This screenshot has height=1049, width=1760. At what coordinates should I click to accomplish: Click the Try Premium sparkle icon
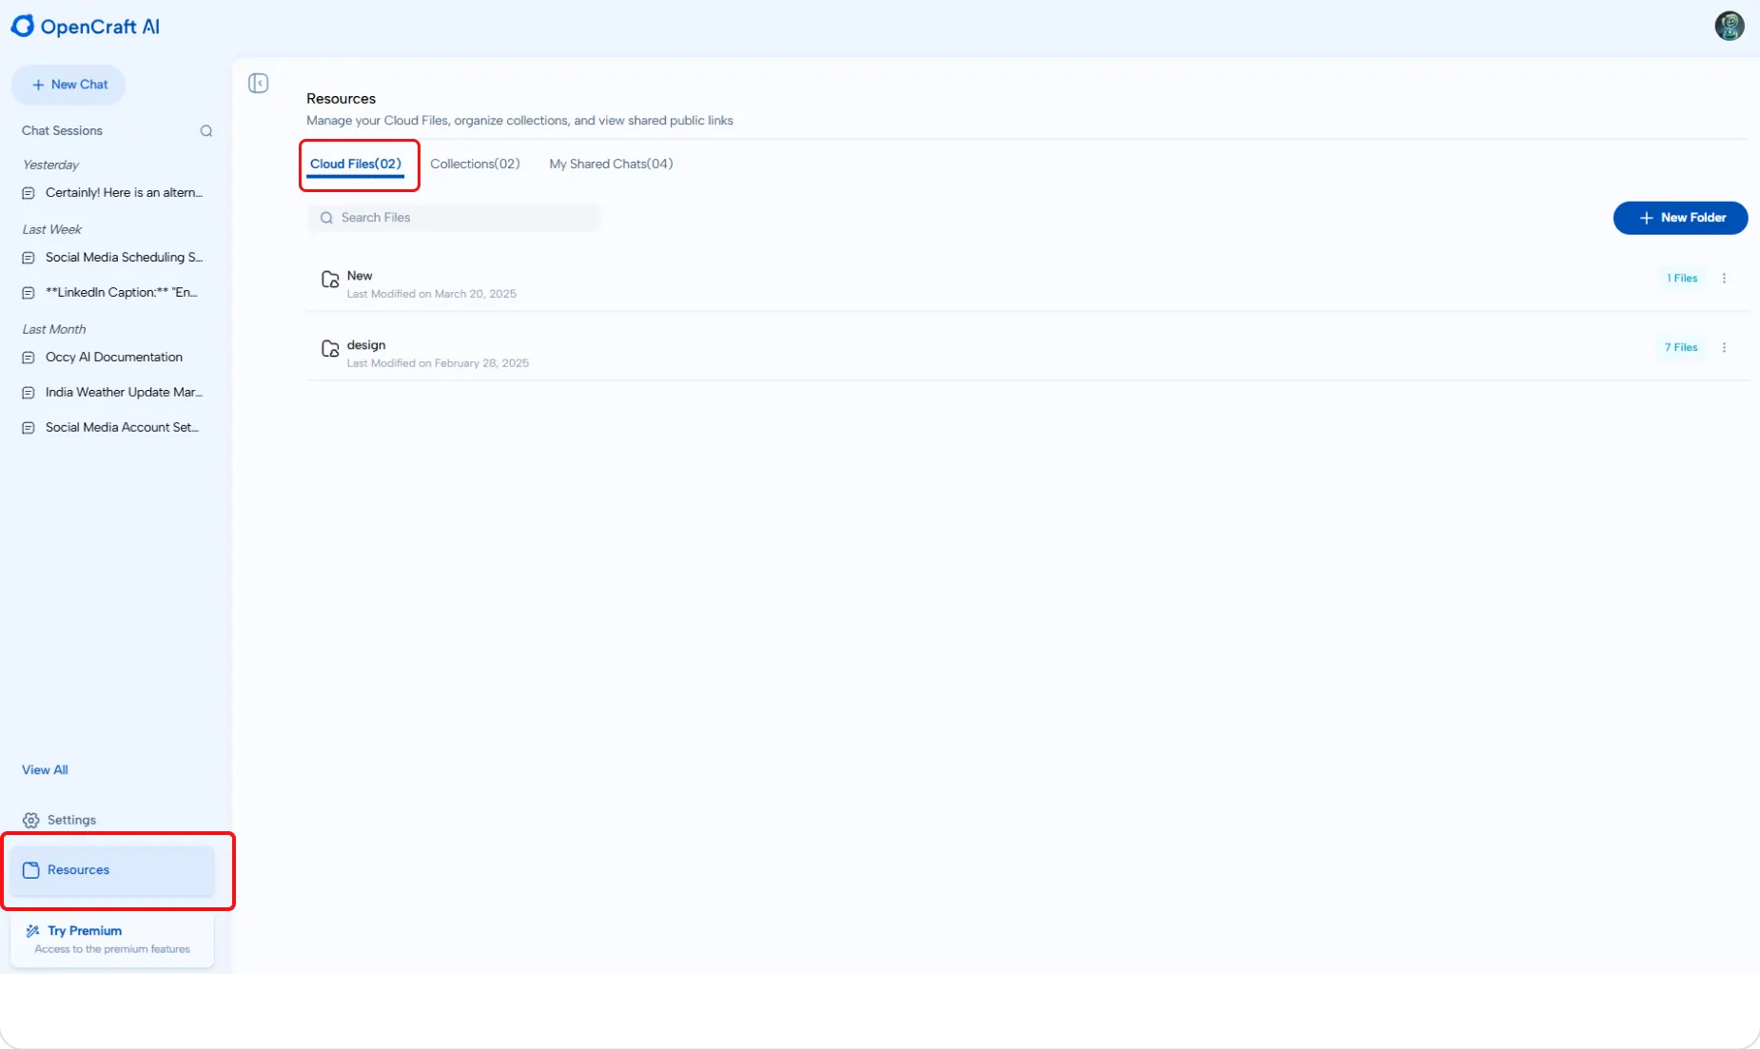click(x=31, y=930)
